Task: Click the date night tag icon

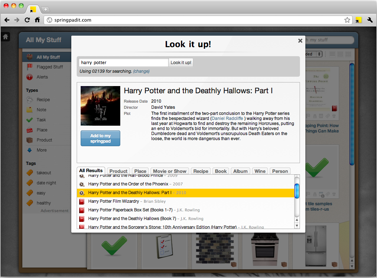Action: coord(30,183)
